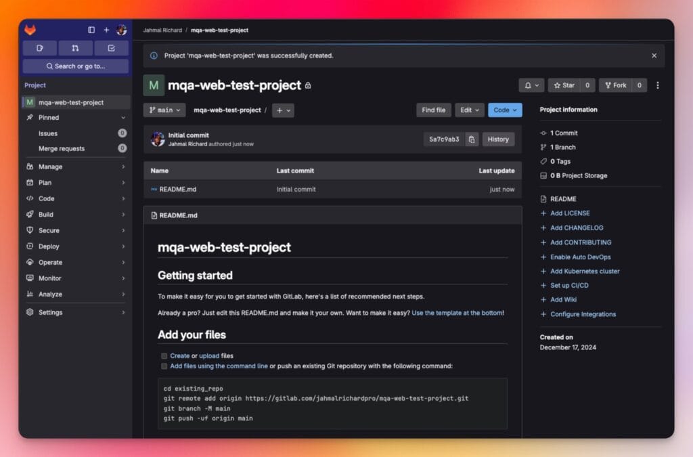
Task: Open the user avatar menu
Action: [122, 30]
